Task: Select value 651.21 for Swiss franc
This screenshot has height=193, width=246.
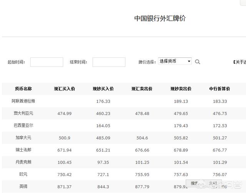Action: point(103,150)
